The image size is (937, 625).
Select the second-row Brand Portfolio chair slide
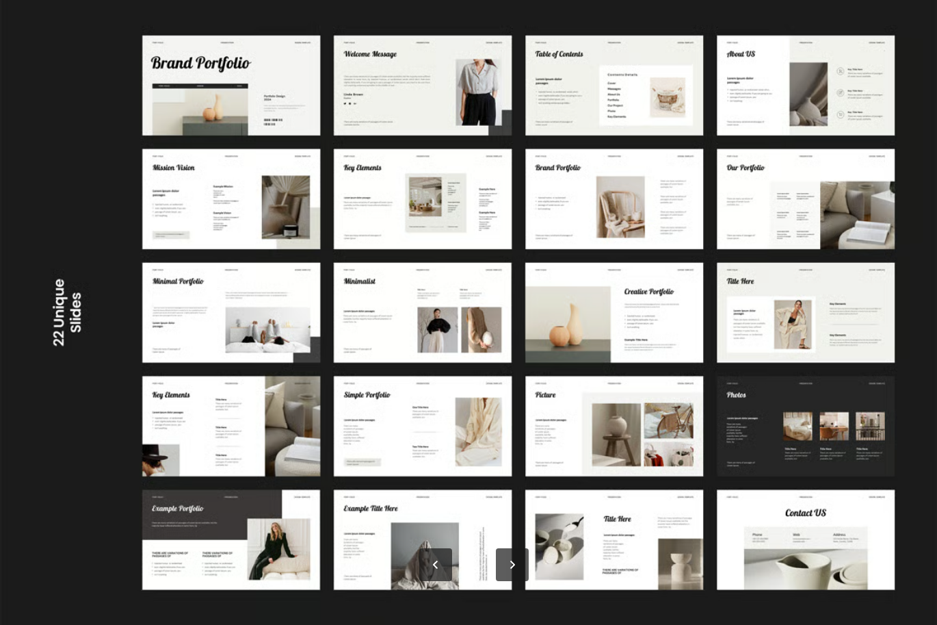(x=614, y=199)
